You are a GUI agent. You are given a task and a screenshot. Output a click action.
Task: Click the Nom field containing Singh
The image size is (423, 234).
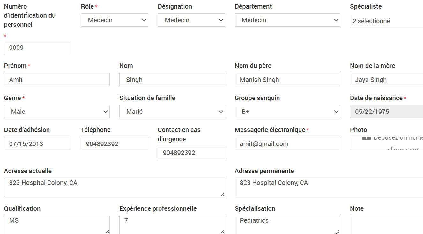[172, 79]
